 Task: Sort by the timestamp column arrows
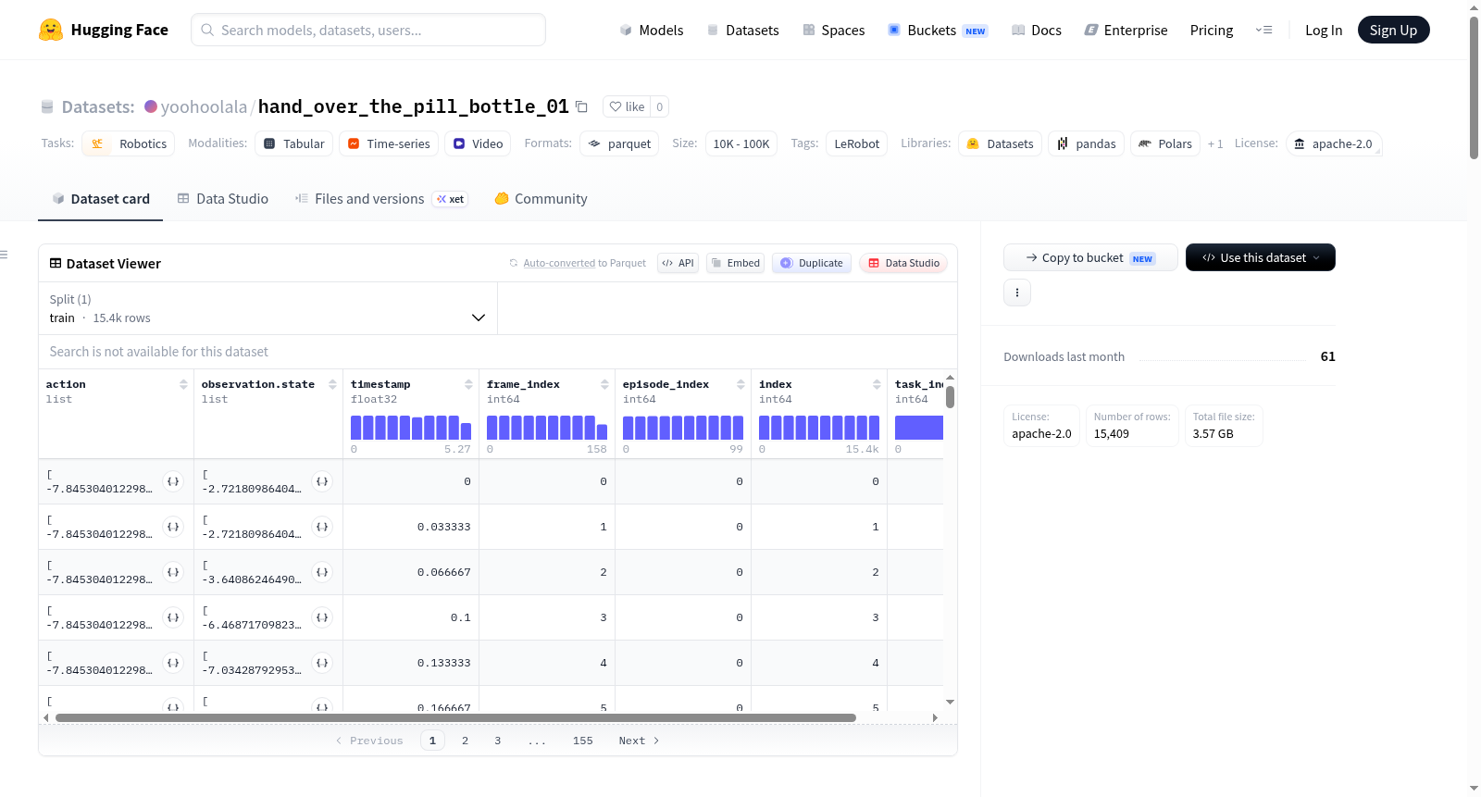click(x=468, y=384)
